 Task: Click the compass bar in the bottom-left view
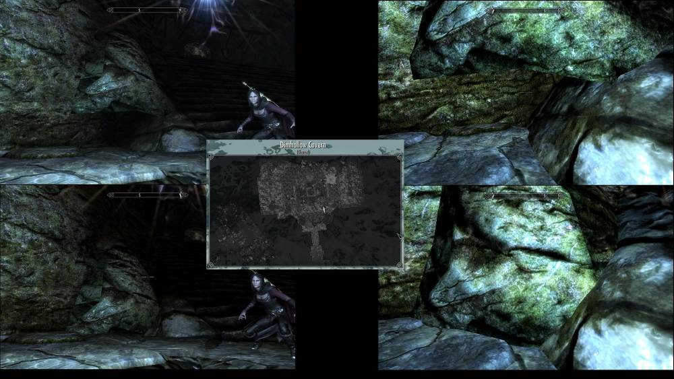[147, 195]
